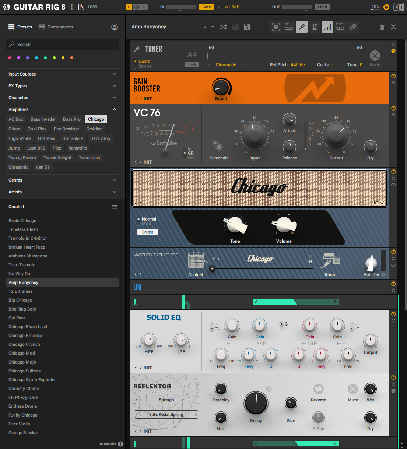Image resolution: width=407 pixels, height=449 pixels.
Task: Toggle power for Gain Booster module
Action: tap(393, 76)
